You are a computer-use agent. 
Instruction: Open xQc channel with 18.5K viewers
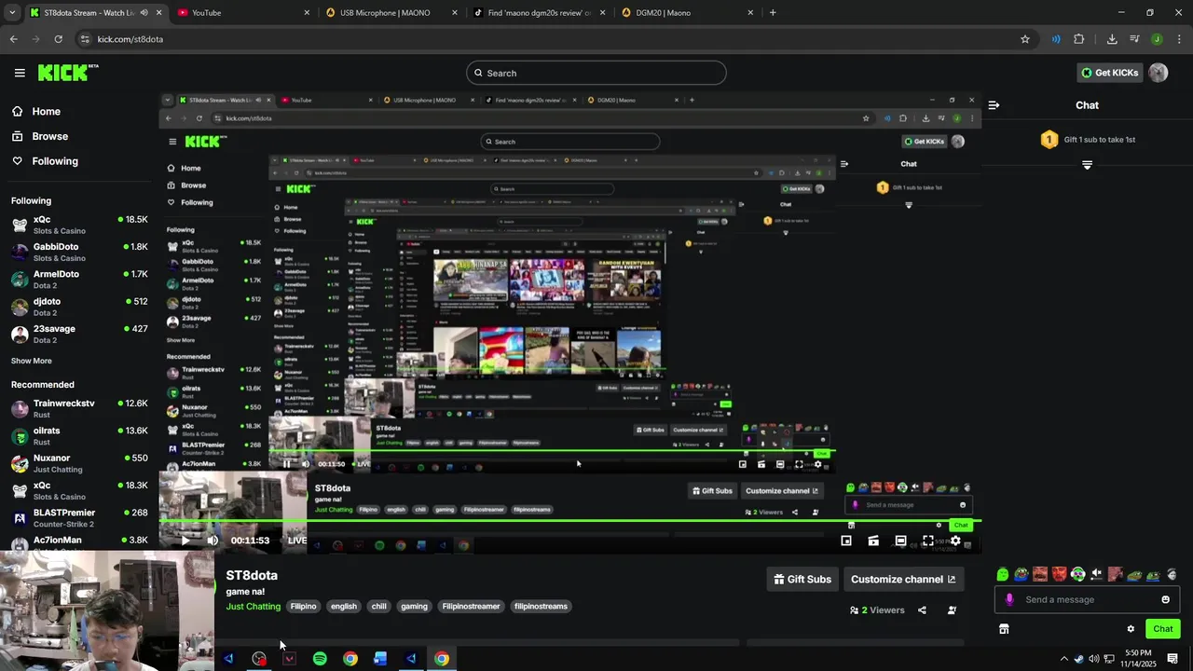tap(79, 225)
